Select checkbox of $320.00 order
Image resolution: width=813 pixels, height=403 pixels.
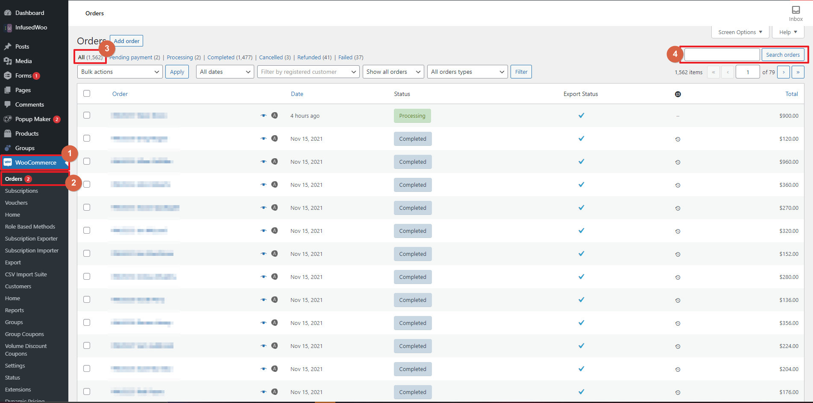[x=87, y=230]
